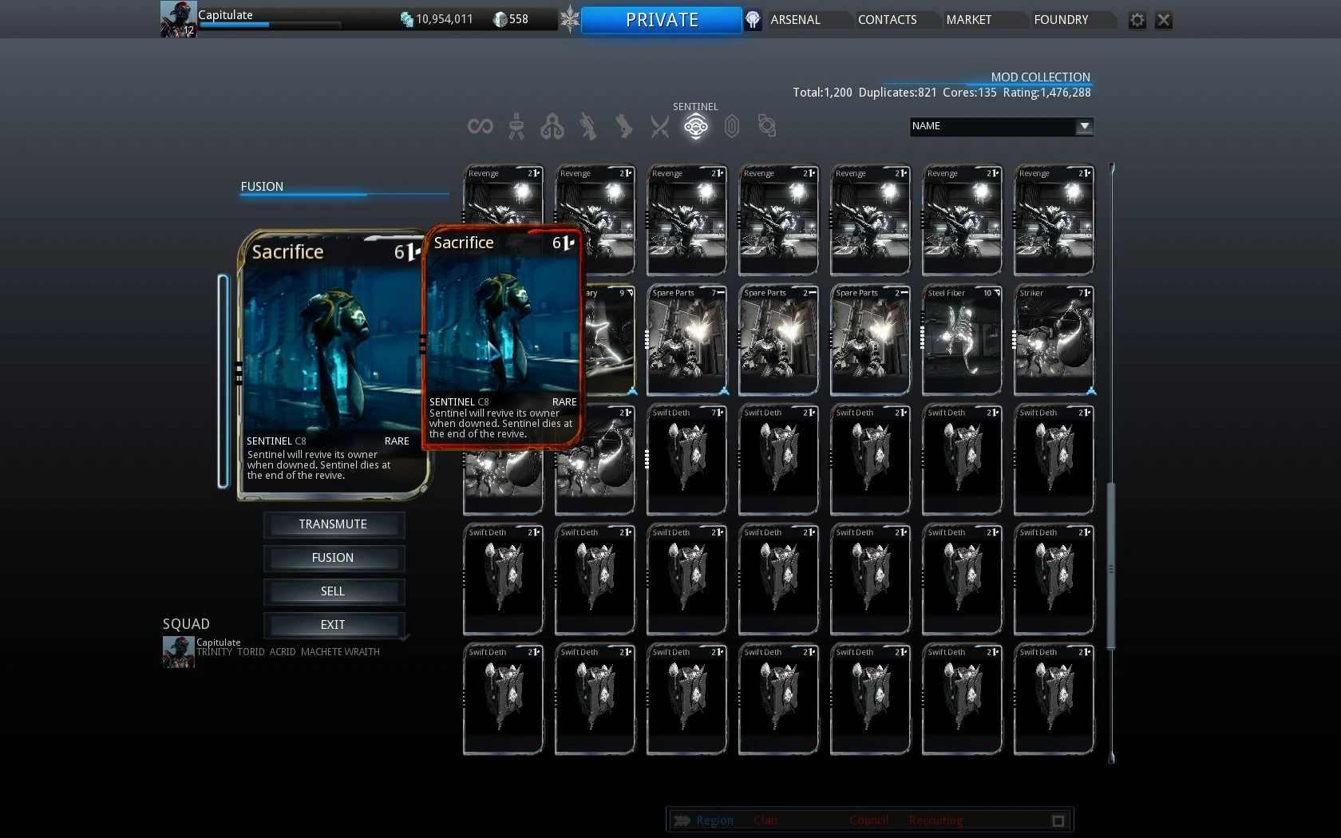Filter mods by crossed swords melee icon
The height and width of the screenshot is (838, 1341).
tap(659, 126)
